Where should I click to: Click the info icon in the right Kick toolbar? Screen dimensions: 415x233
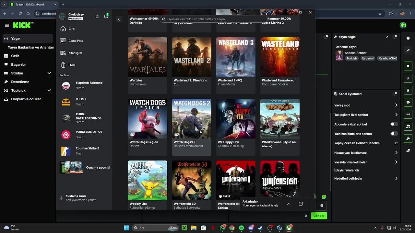[x=408, y=38]
